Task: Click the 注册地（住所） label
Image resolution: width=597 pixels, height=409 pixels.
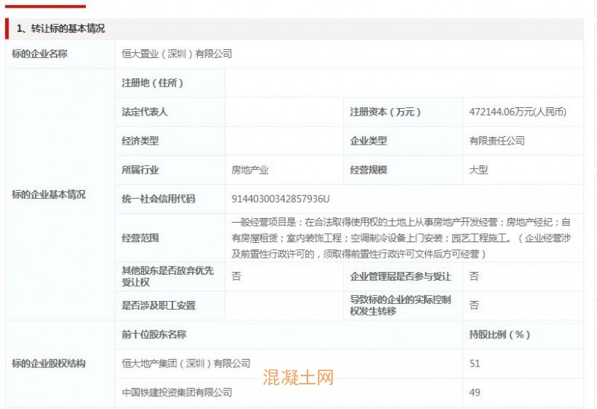Action: 152,83
